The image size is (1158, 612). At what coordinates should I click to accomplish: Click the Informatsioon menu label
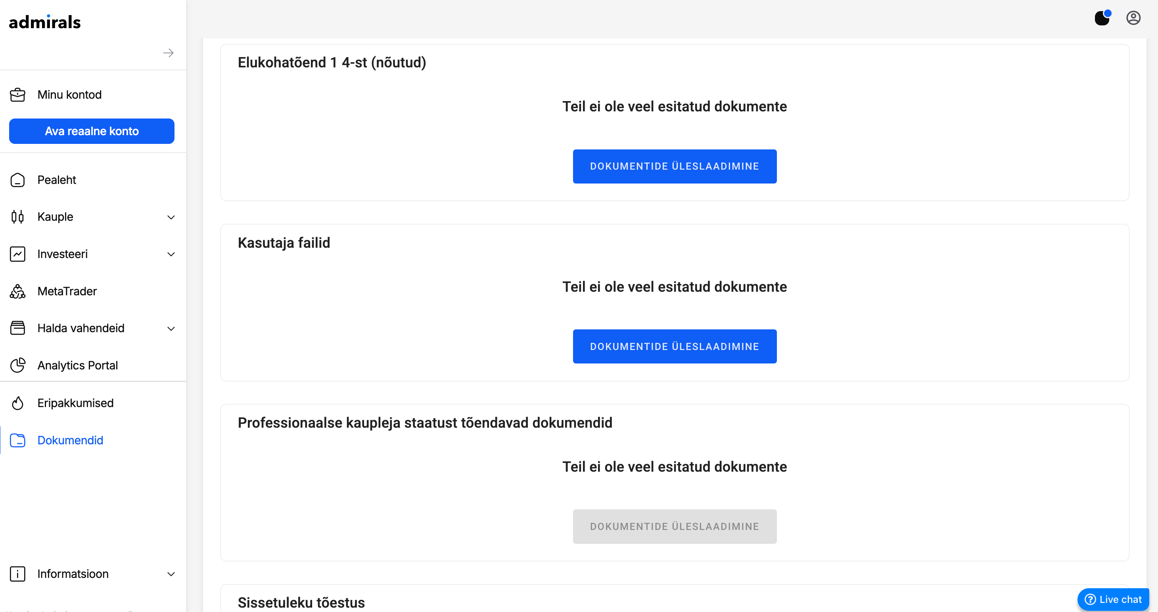pos(73,574)
